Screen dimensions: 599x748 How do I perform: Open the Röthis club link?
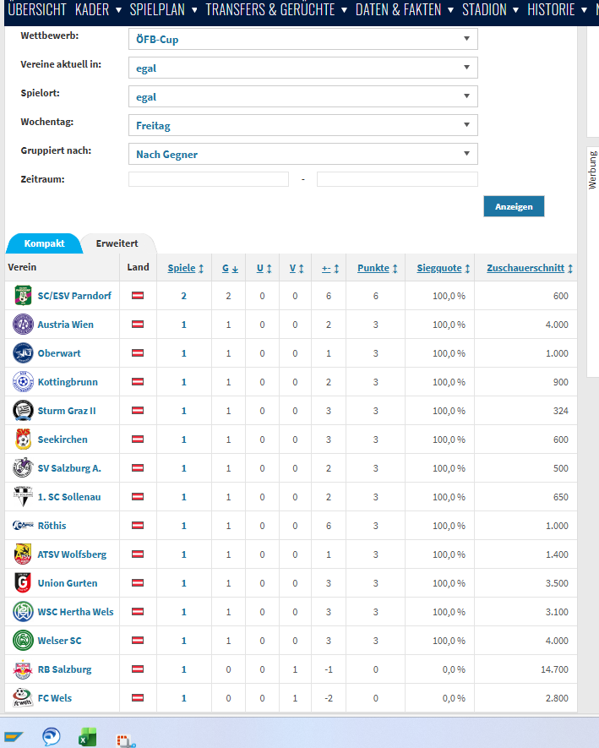[52, 526]
